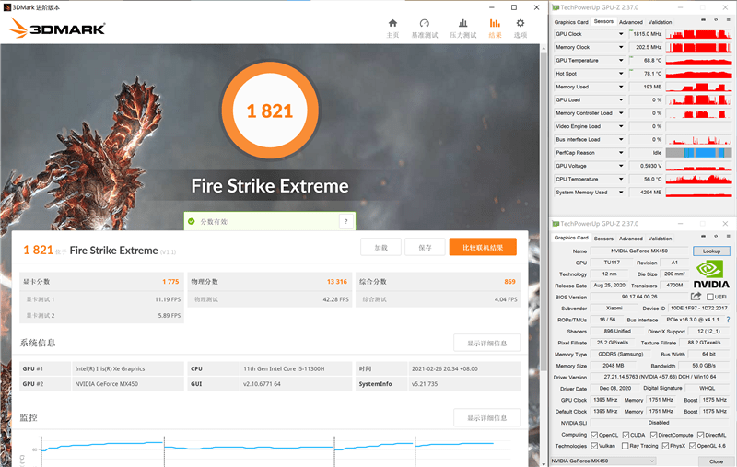Click the orange 比较联机结果 button
Image resolution: width=737 pixels, height=467 pixels.
tap(483, 247)
